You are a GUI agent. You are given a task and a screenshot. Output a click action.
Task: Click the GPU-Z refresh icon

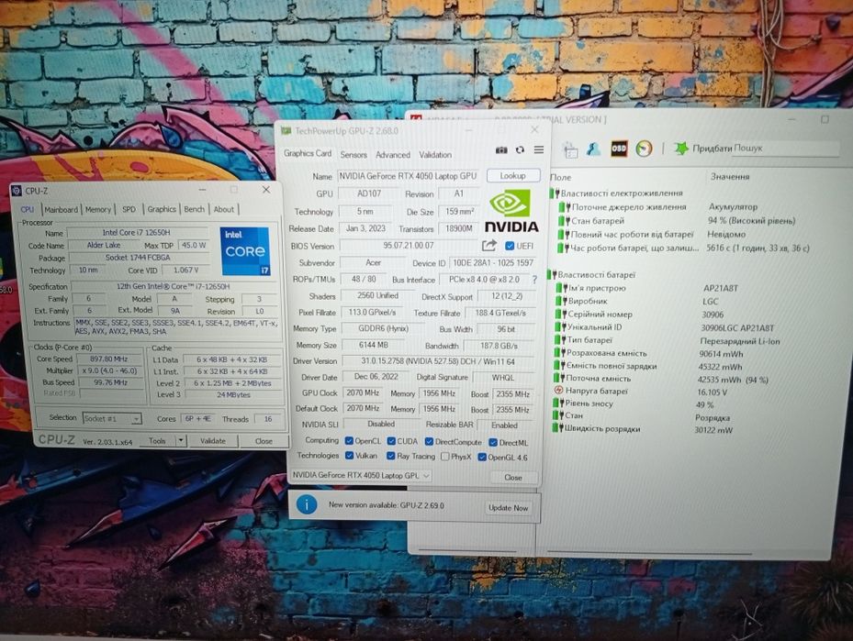pyautogui.click(x=520, y=149)
